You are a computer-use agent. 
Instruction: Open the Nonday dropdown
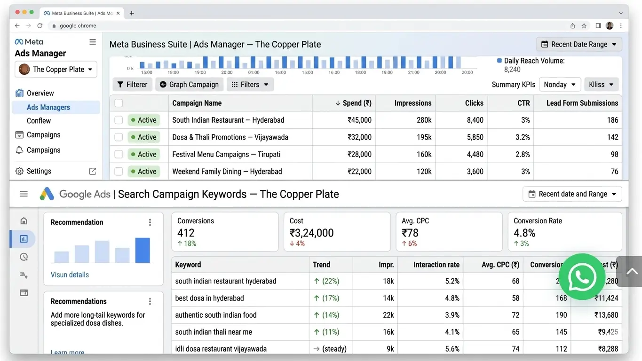coord(560,85)
